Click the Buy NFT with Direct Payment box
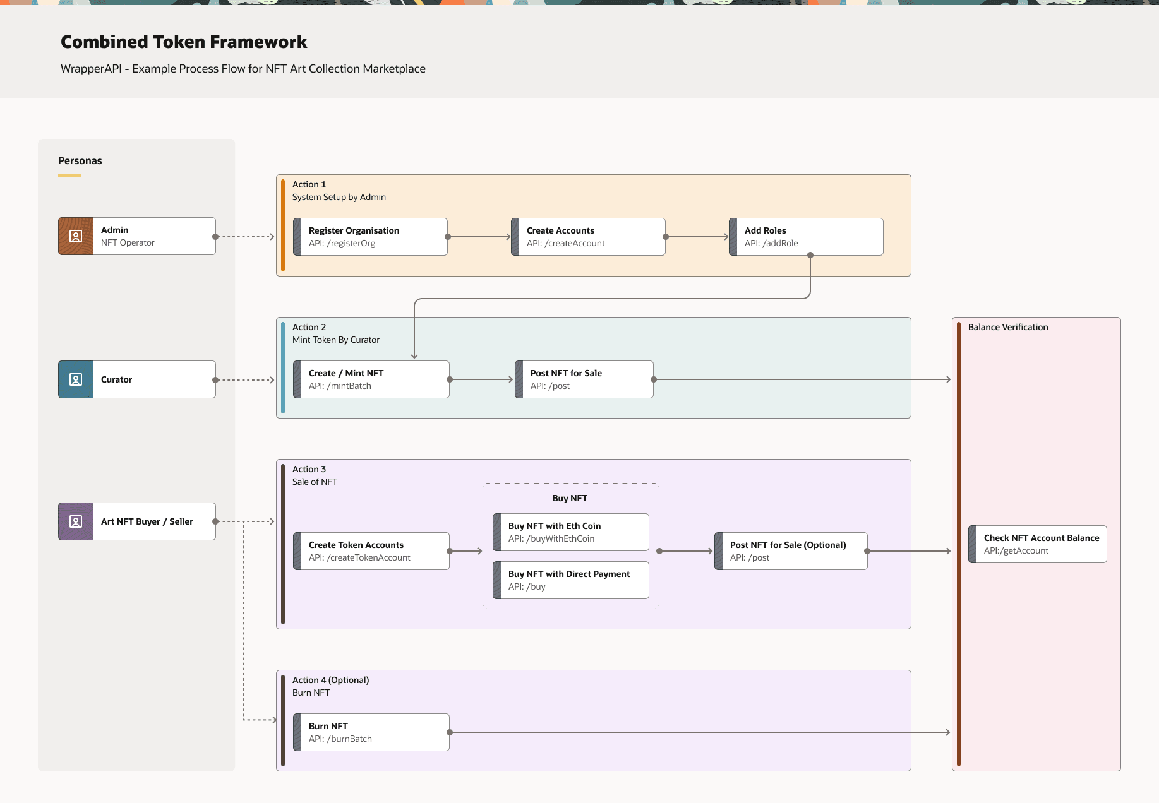 coord(571,580)
